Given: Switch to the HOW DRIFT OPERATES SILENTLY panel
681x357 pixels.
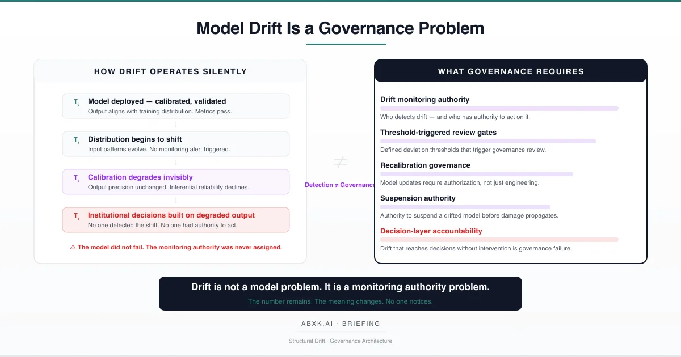Looking at the screenshot, I should point(170,71).
